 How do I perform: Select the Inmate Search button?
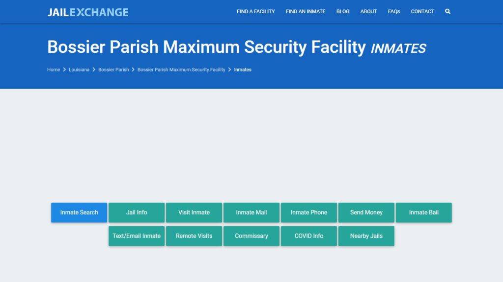(x=79, y=212)
